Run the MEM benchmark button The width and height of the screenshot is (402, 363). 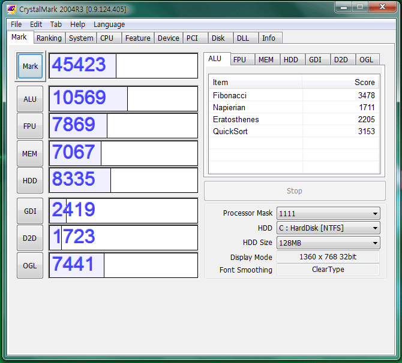(30, 153)
